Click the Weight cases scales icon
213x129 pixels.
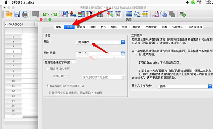click(137, 14)
